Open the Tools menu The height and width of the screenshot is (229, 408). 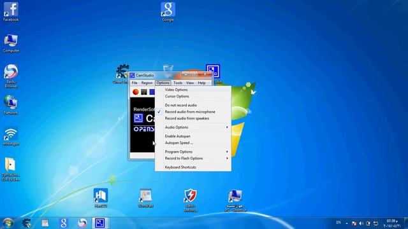(x=178, y=83)
